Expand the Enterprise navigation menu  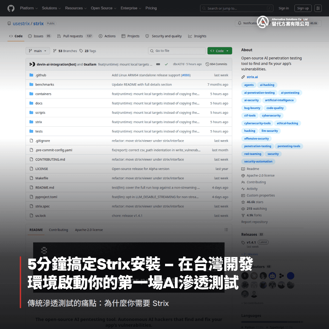(131, 8)
